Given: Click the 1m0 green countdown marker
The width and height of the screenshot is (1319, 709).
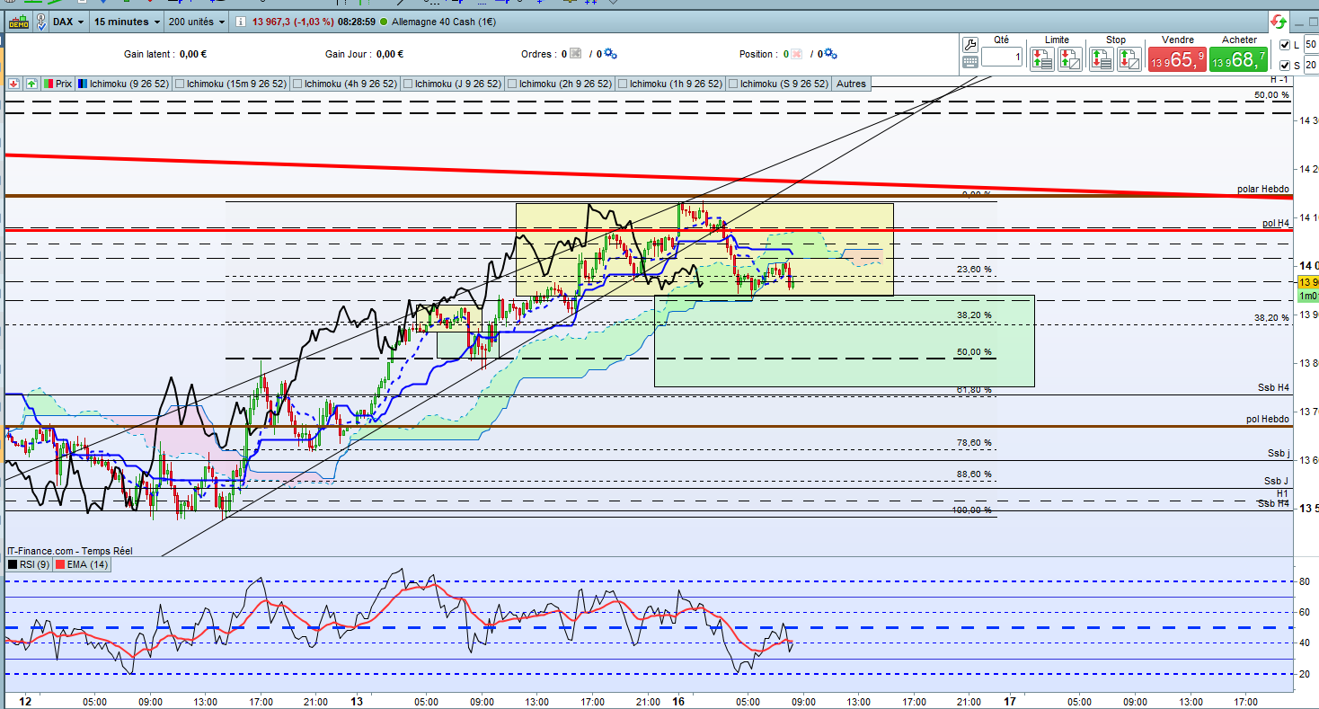Looking at the screenshot, I should click(1307, 296).
